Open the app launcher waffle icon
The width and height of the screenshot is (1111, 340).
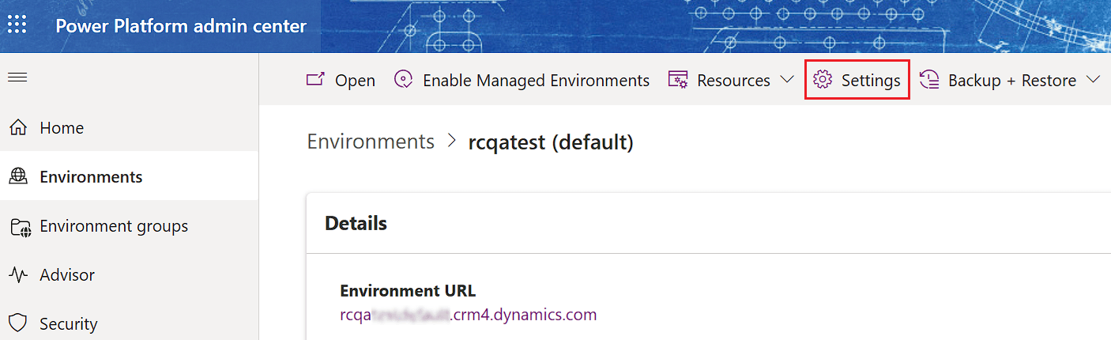(17, 25)
